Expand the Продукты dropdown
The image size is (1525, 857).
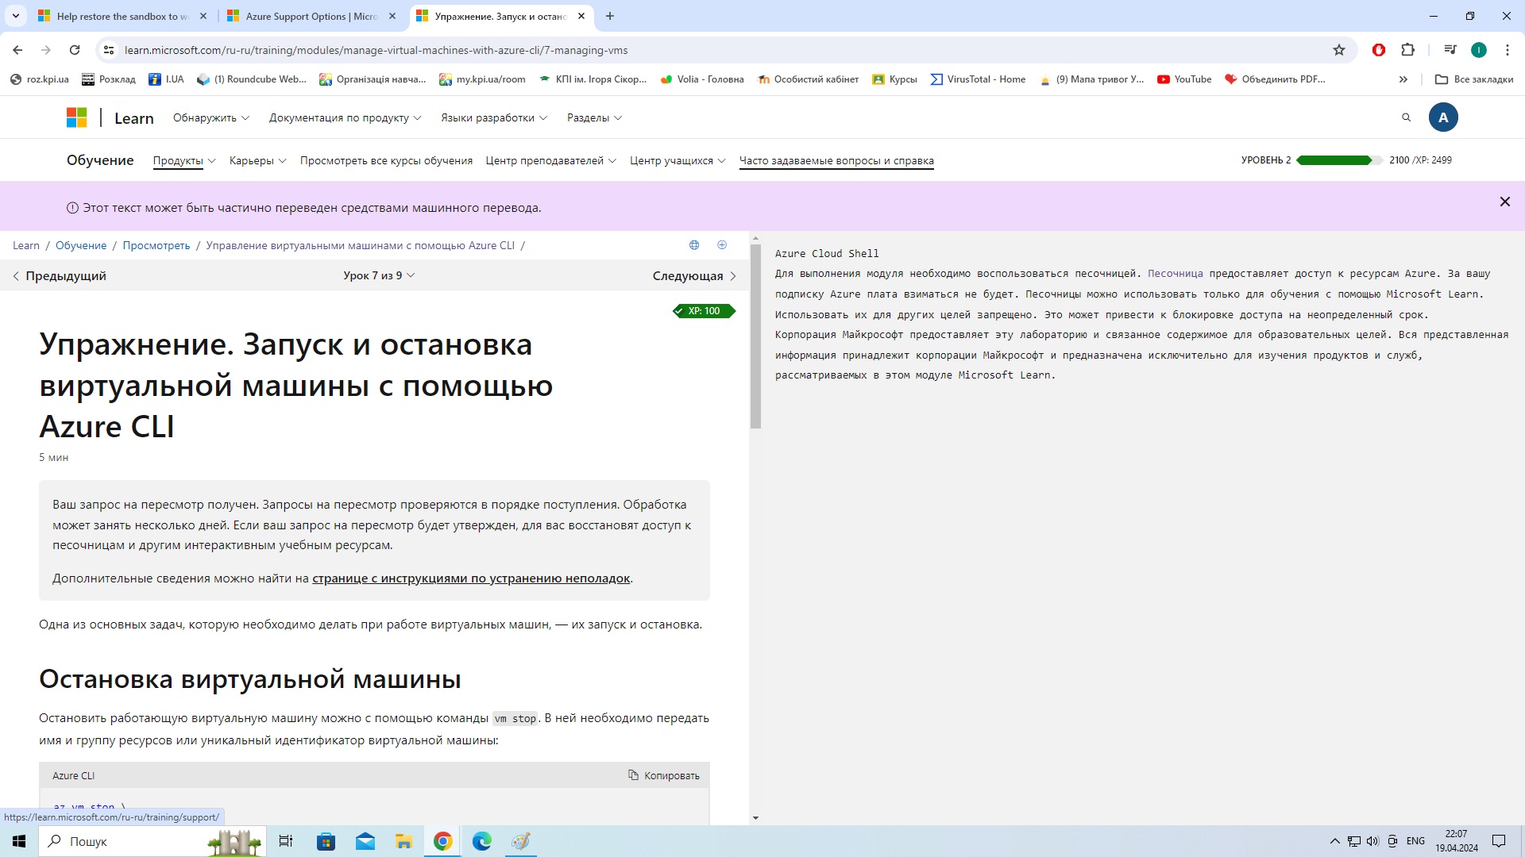[184, 160]
